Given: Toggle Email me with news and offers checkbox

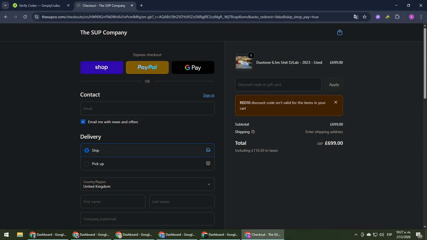Looking at the screenshot, I should pyautogui.click(x=83, y=122).
